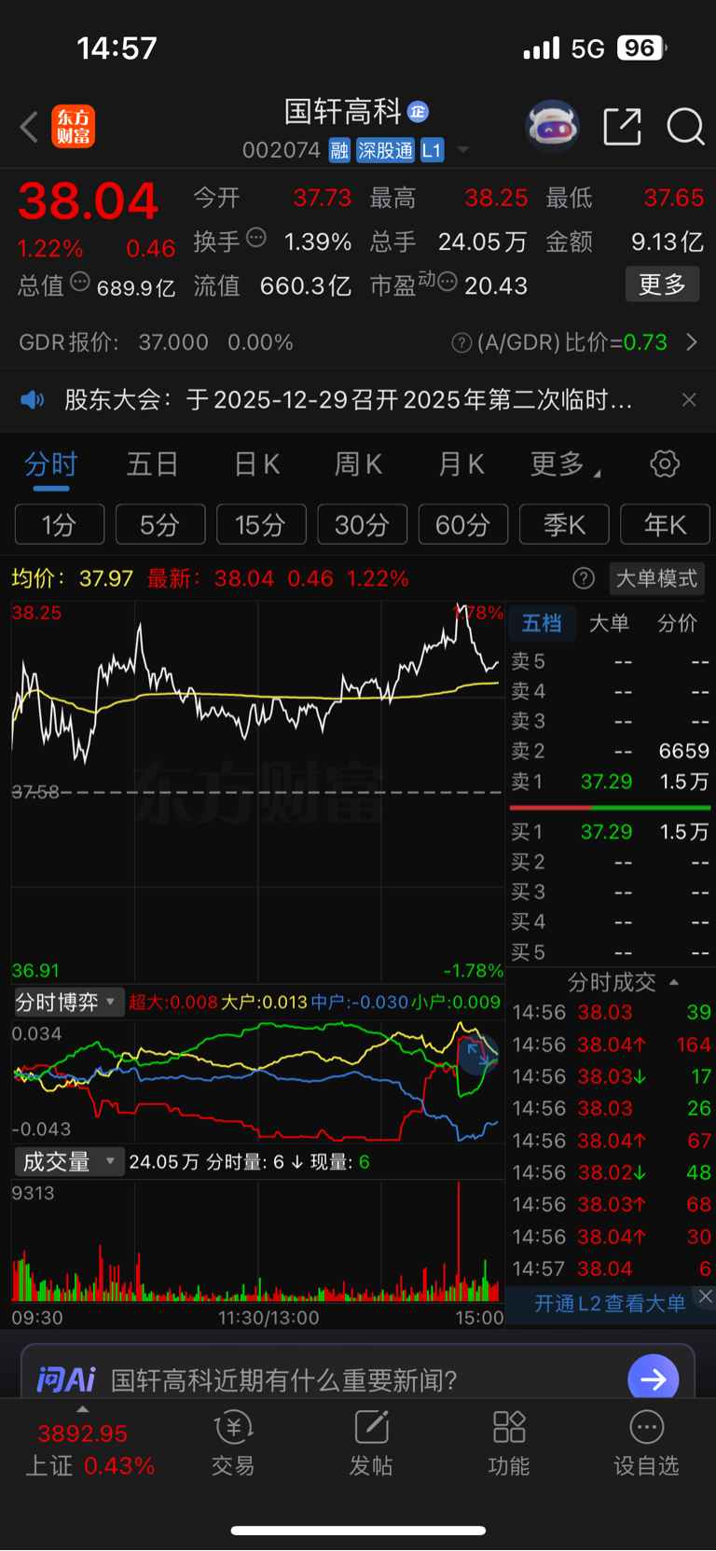Open chart settings gear icon
The height and width of the screenshot is (1551, 716).
[665, 464]
